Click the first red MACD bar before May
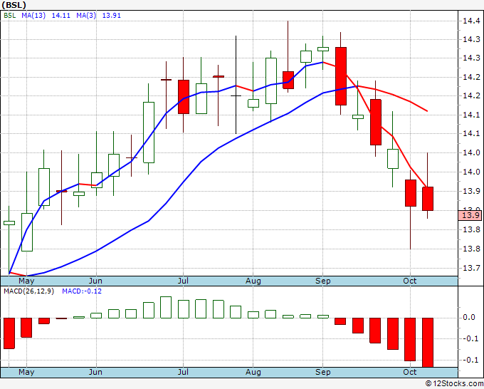484x389 pixels. click(x=9, y=333)
